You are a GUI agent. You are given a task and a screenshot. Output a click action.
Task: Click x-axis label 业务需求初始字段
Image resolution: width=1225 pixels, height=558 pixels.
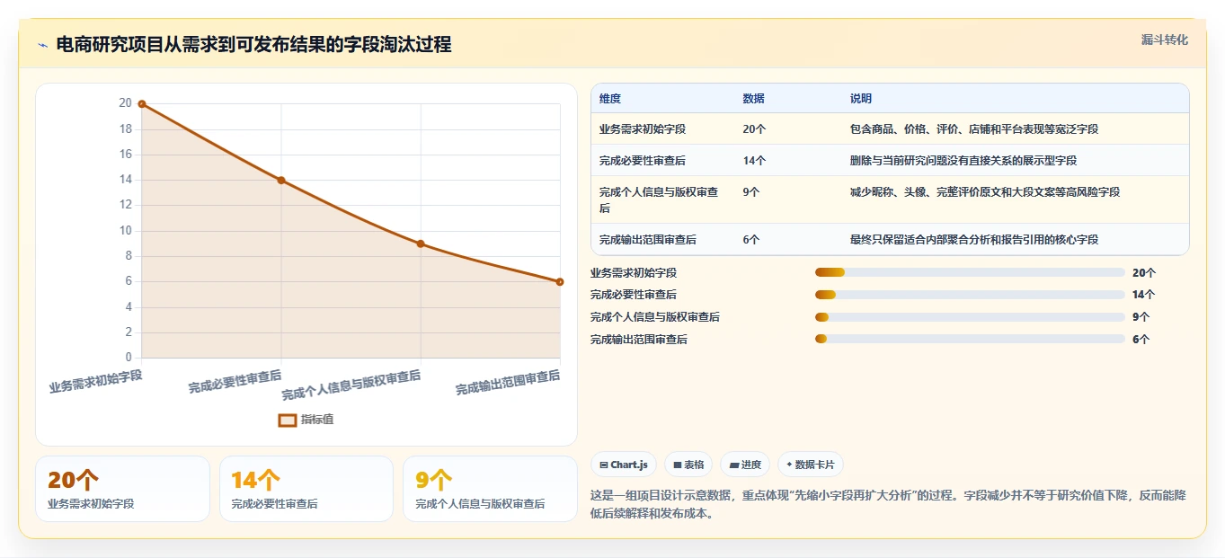click(x=96, y=381)
